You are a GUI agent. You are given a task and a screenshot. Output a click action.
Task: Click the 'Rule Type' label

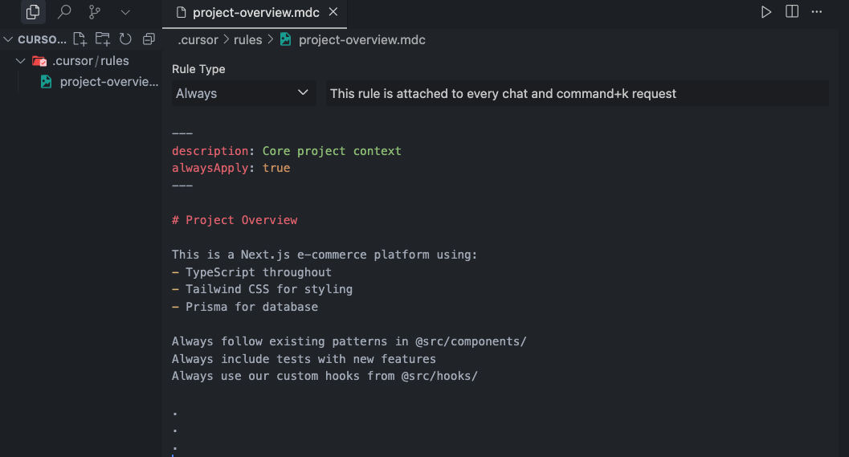[198, 69]
